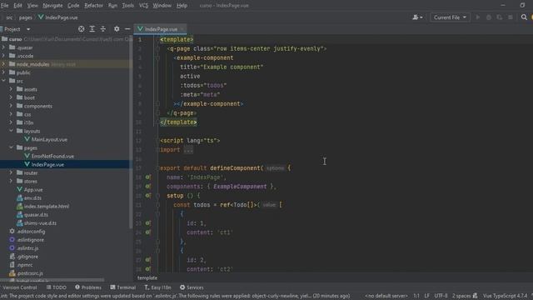Screen dimensions: 533x300
Task: Click the gutter icon beside name: 'IndexPage'
Action: click(x=148, y=177)
